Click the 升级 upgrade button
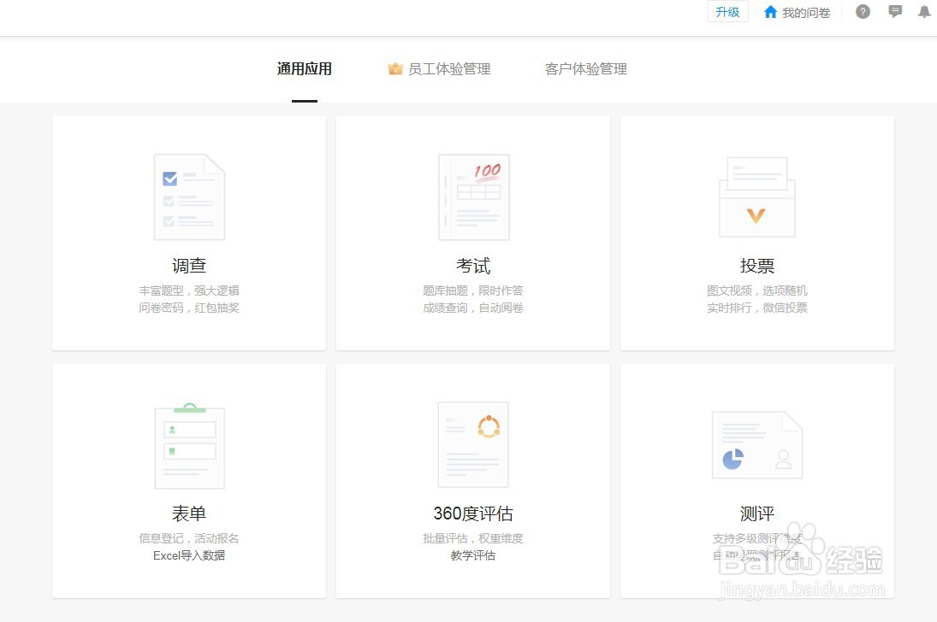Viewport: 937px width, 622px height. (x=727, y=12)
